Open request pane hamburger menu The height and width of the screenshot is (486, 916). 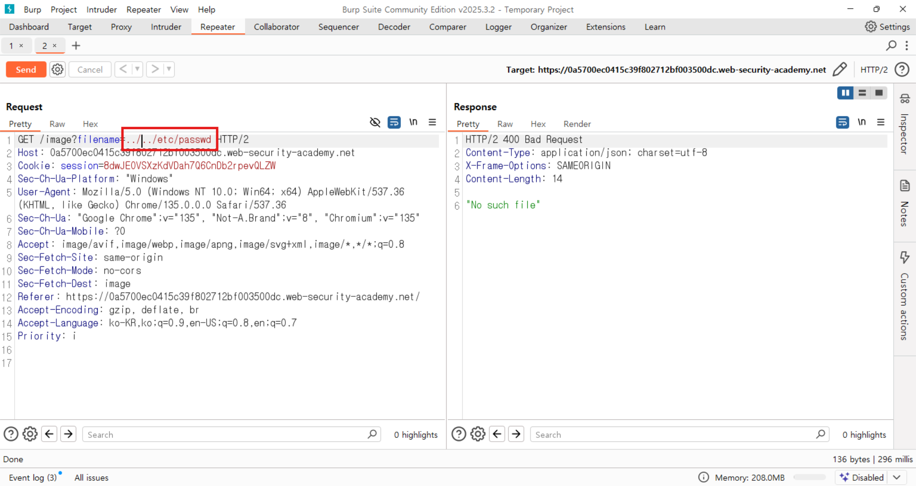pyautogui.click(x=432, y=122)
